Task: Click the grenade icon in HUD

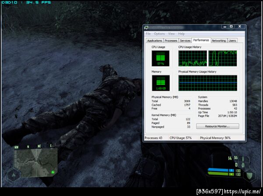Action: tap(243, 165)
